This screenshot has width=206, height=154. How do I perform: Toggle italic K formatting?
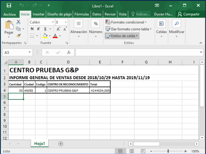tap(38, 29)
